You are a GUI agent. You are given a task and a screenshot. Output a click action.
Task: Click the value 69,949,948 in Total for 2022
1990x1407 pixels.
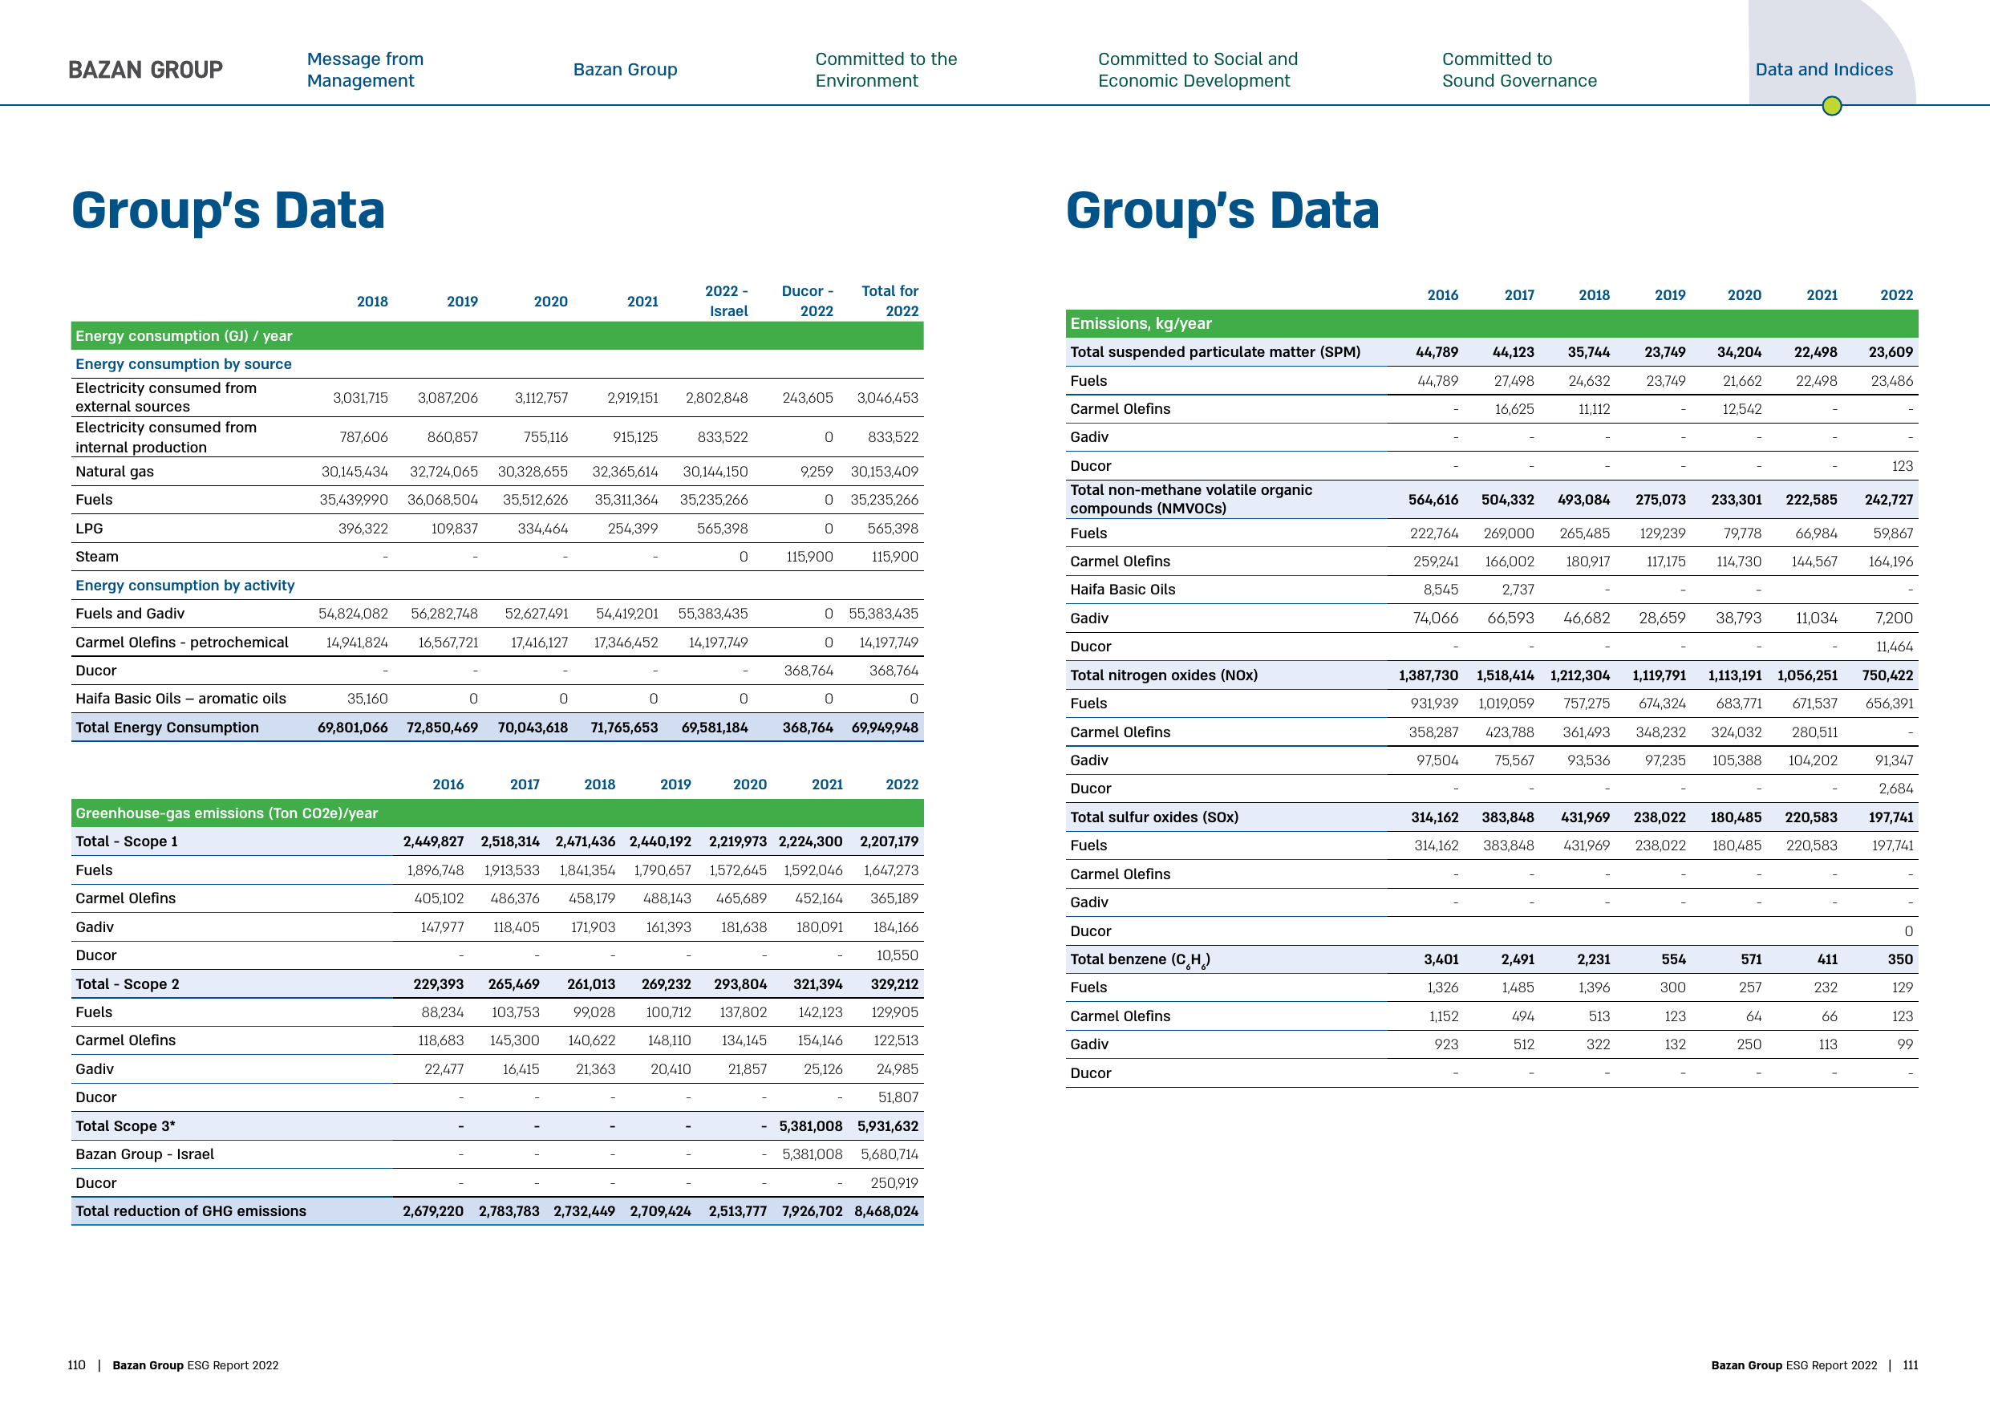884,728
